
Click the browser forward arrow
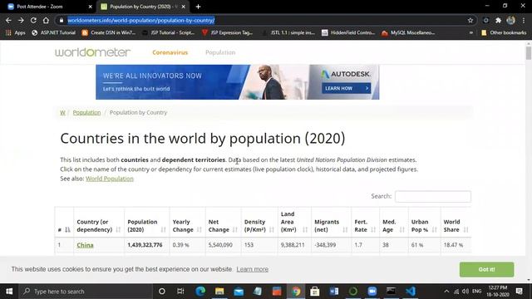coord(21,20)
